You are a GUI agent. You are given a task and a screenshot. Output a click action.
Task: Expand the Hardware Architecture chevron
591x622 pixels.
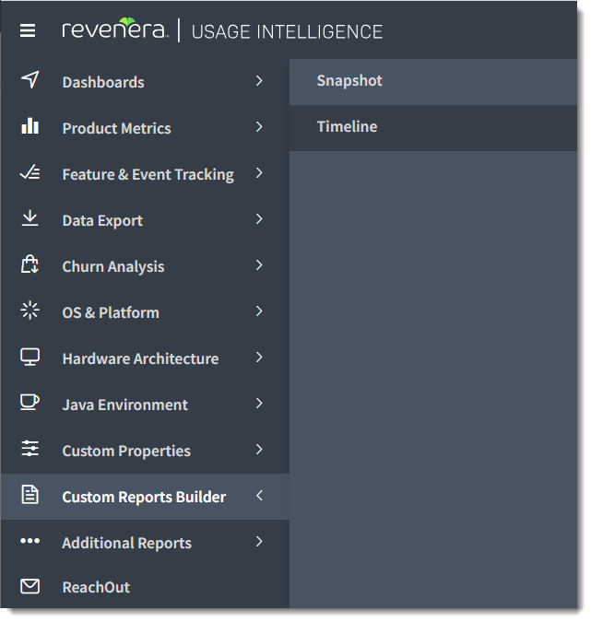pos(259,358)
